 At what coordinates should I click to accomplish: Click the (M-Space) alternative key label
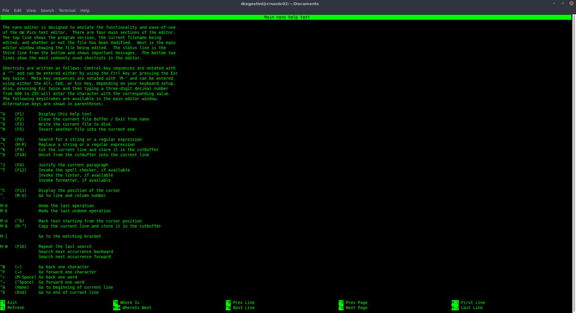(x=25, y=278)
